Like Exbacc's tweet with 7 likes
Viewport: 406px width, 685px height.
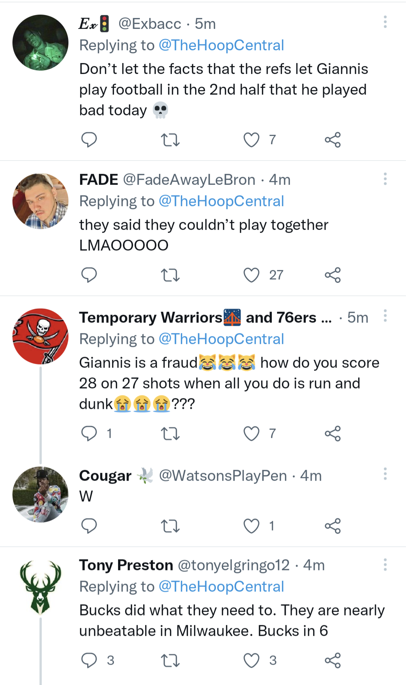251,140
